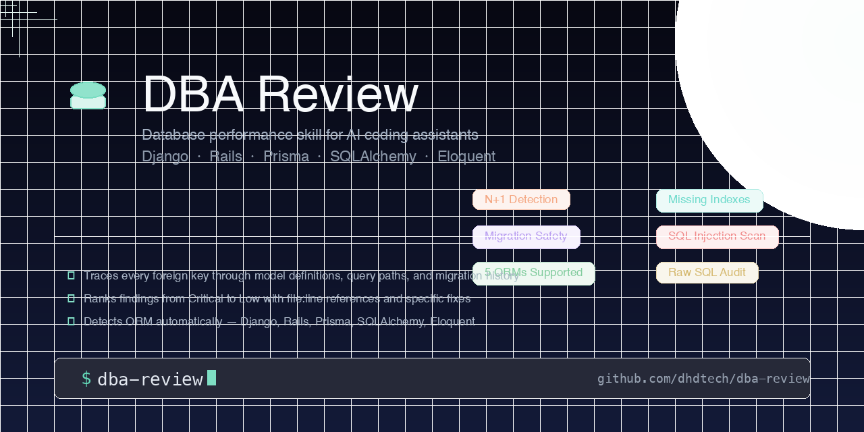Viewport: 864px width, 432px height.
Task: Click the green terminal cursor block
Action: 211,377
